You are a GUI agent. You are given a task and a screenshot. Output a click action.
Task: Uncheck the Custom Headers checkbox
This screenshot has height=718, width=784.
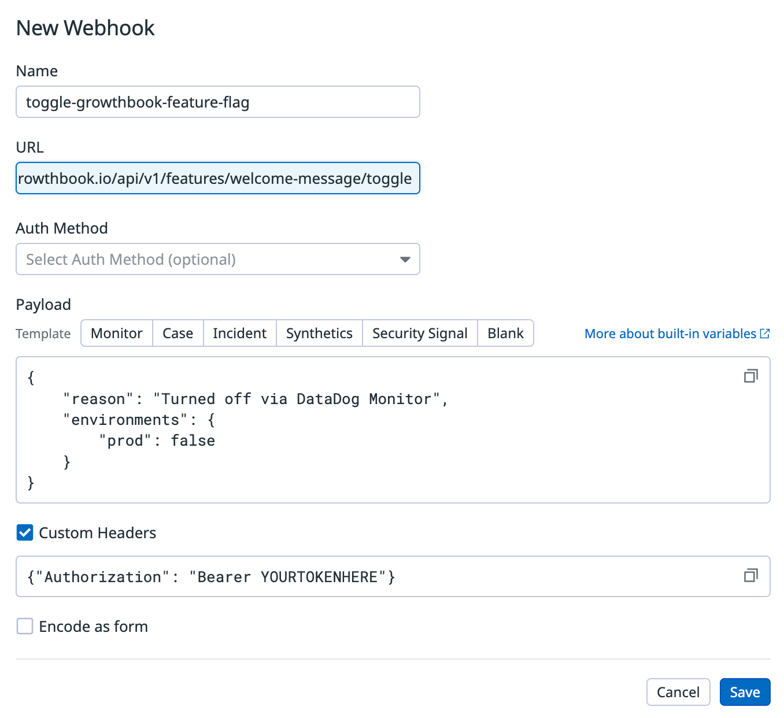pyautogui.click(x=25, y=532)
